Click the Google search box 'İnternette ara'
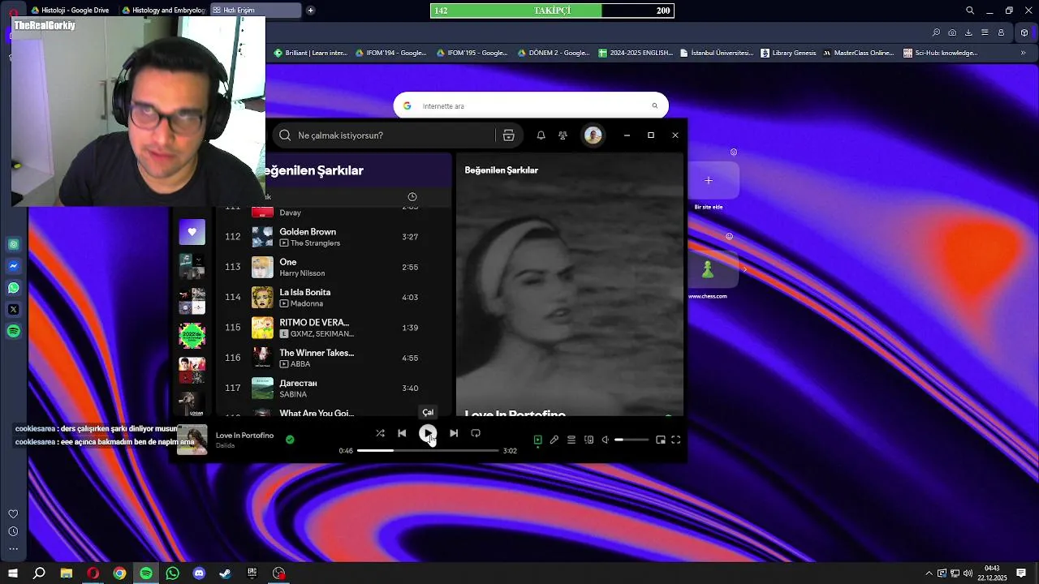 pyautogui.click(x=531, y=105)
